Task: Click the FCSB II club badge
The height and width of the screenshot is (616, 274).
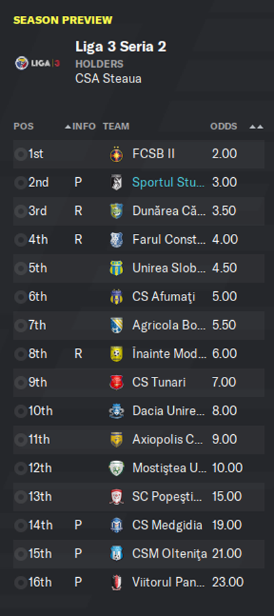Action: click(x=117, y=154)
